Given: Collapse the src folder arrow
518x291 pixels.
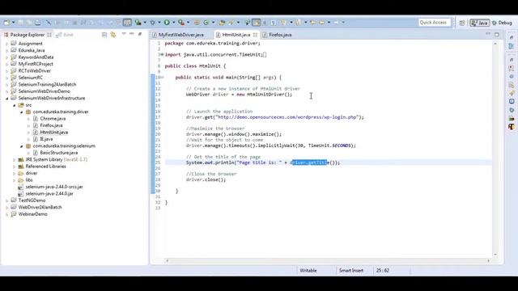Looking at the screenshot, I should [x=15, y=105].
